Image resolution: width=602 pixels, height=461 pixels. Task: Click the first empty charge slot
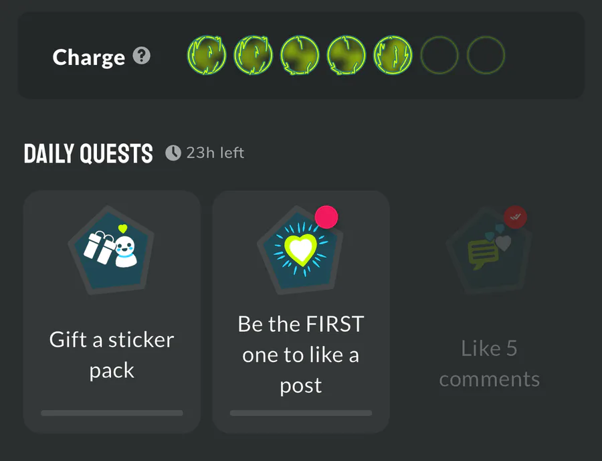tap(439, 55)
